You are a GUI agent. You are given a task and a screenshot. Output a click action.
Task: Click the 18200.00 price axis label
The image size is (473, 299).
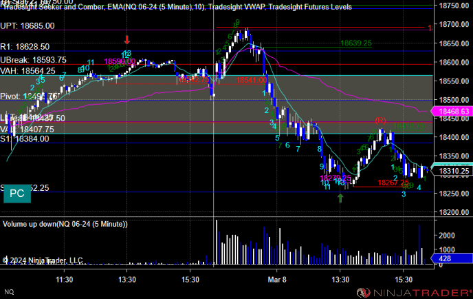coord(454,212)
